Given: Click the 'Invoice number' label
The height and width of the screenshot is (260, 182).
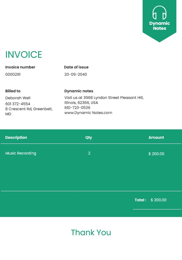Looking at the screenshot, I should tap(20, 67).
